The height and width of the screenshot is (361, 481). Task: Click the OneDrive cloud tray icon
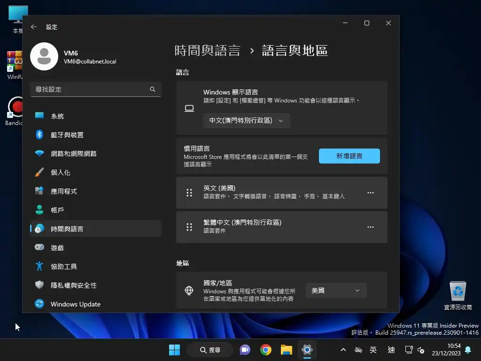coord(358,350)
